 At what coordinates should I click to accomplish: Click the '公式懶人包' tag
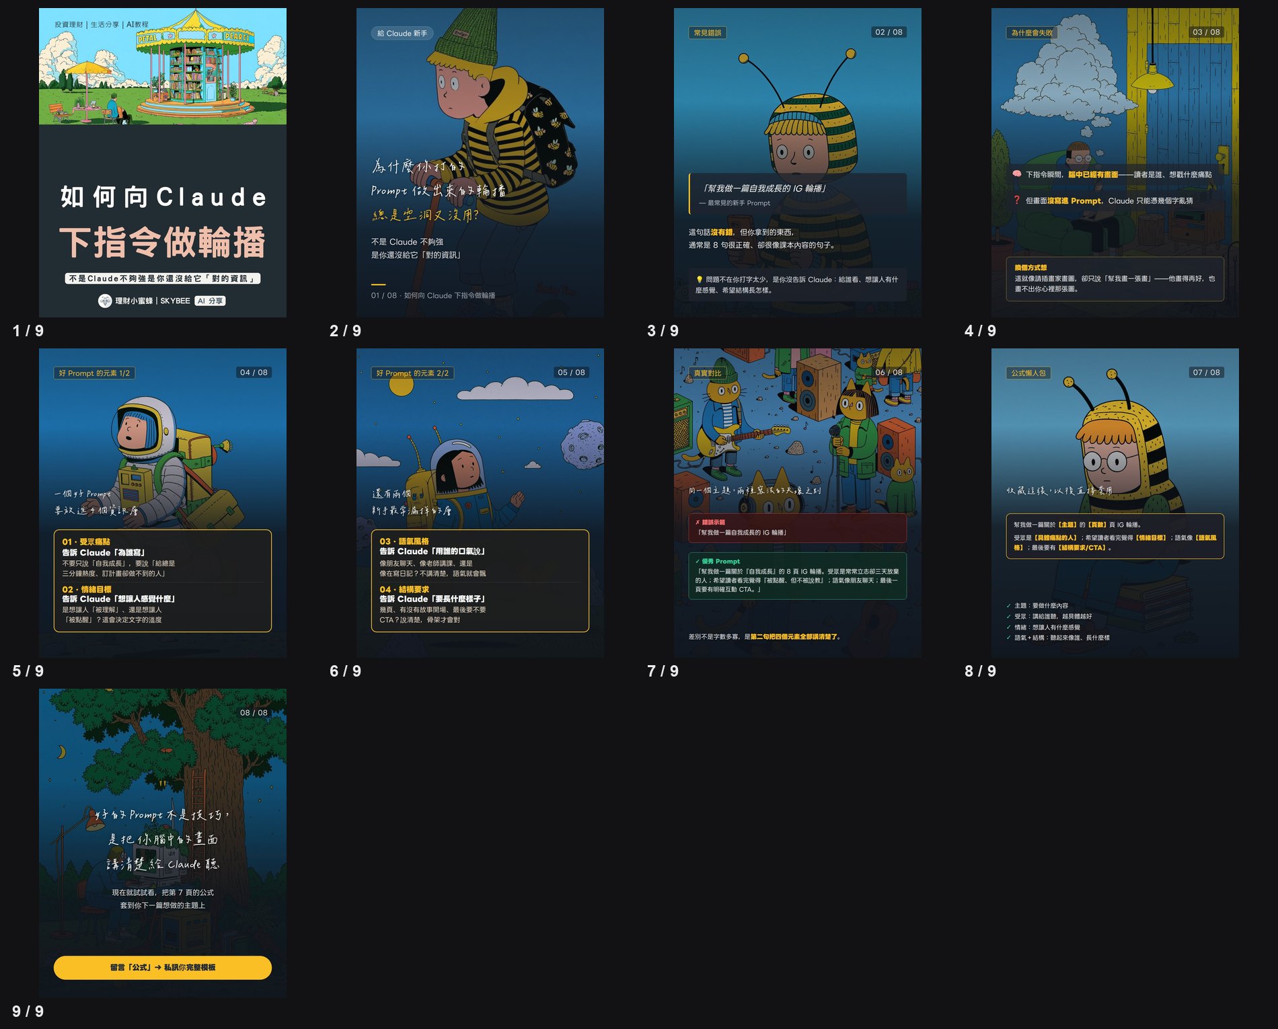coord(1028,373)
